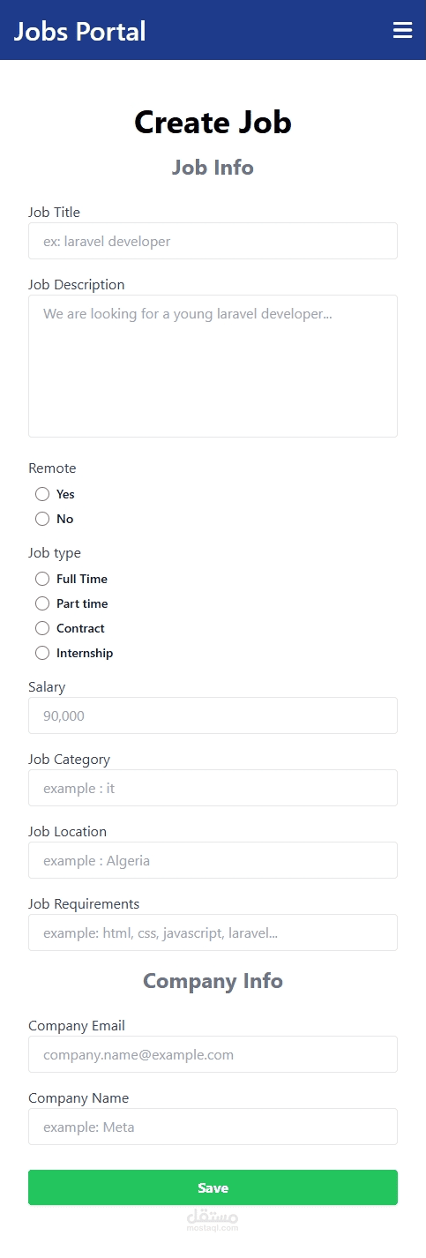Click the Jobs Portal logo text
The width and height of the screenshot is (426, 1258).
point(80,31)
